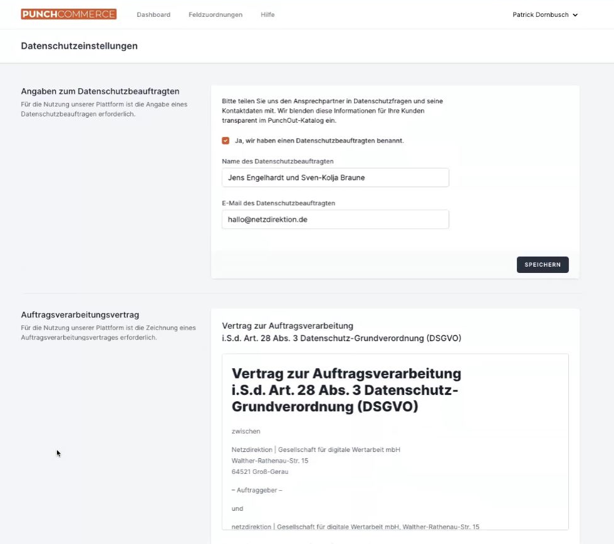Click '64521 Groß-Gerau' address line
614x544 pixels.
[x=259, y=471]
